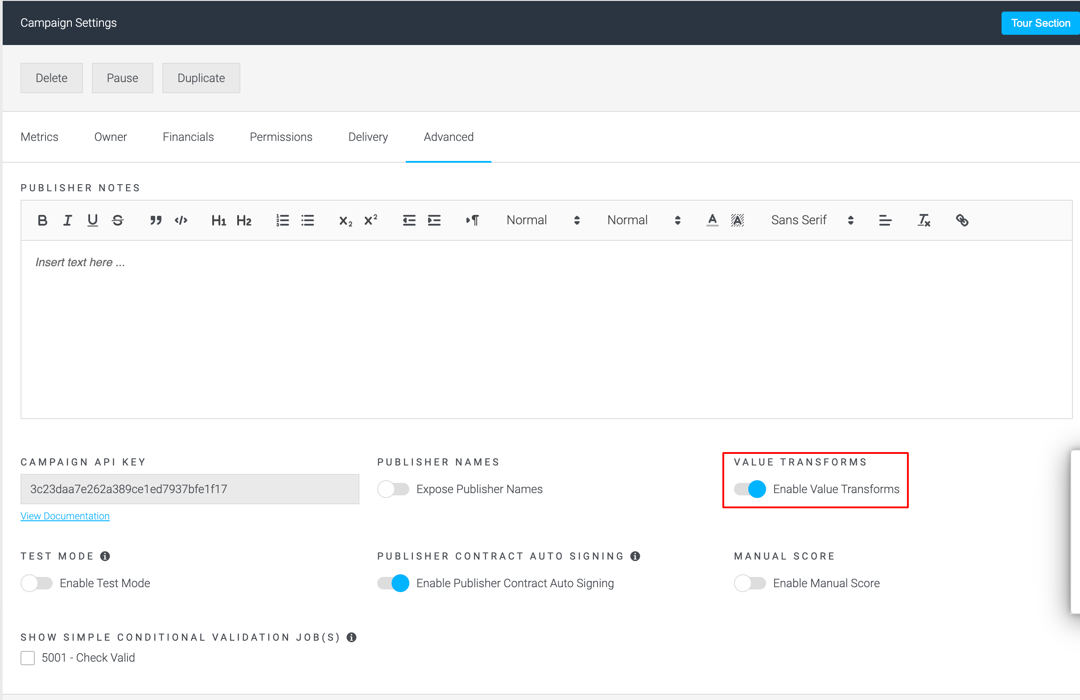Apply strikethrough in the editor toolbar
This screenshot has width=1080, height=700.
[x=118, y=221]
